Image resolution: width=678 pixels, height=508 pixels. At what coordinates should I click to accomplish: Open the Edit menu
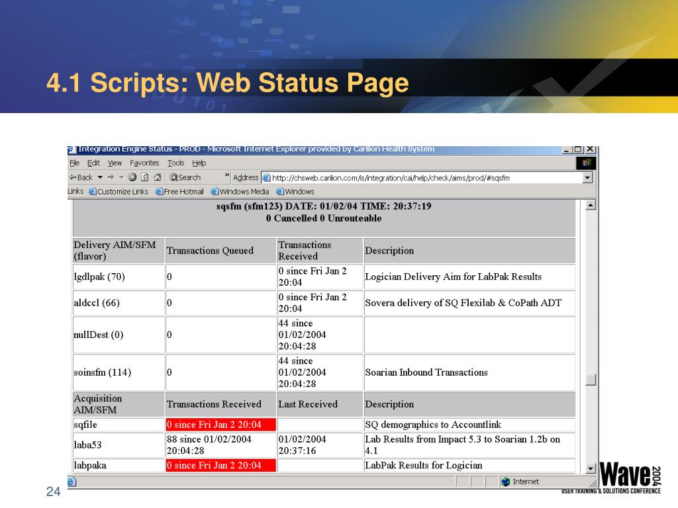[93, 163]
